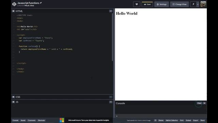Click the var carBrand = "Toyota" line
Image resolution: width=218 pixels, height=123 pixels.
(x=31, y=41)
